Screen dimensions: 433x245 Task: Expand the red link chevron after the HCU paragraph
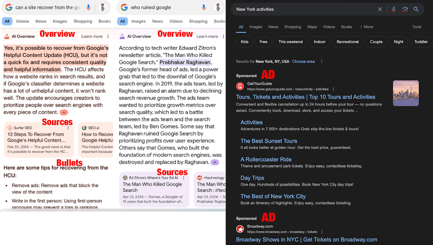tap(64, 112)
